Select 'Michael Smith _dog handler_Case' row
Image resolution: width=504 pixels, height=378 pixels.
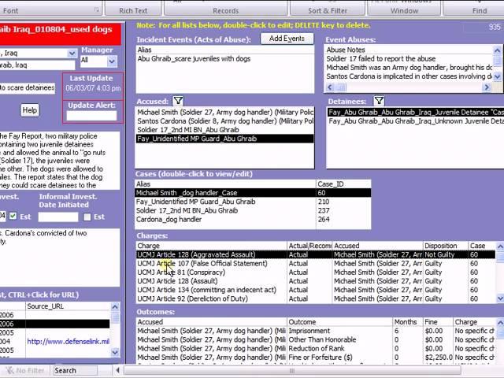(x=253, y=193)
